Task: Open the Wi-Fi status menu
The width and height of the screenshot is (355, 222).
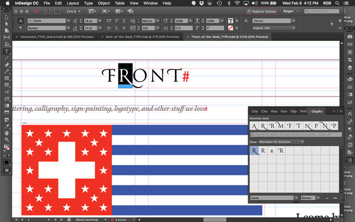Action: (237, 3)
